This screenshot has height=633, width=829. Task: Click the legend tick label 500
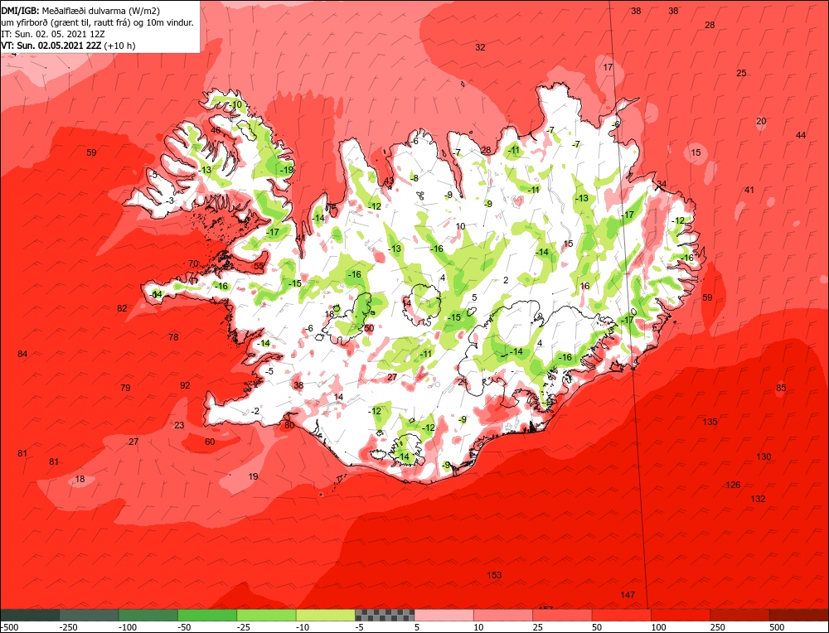778,627
